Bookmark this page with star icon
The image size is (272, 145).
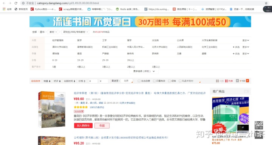coord(266,3)
